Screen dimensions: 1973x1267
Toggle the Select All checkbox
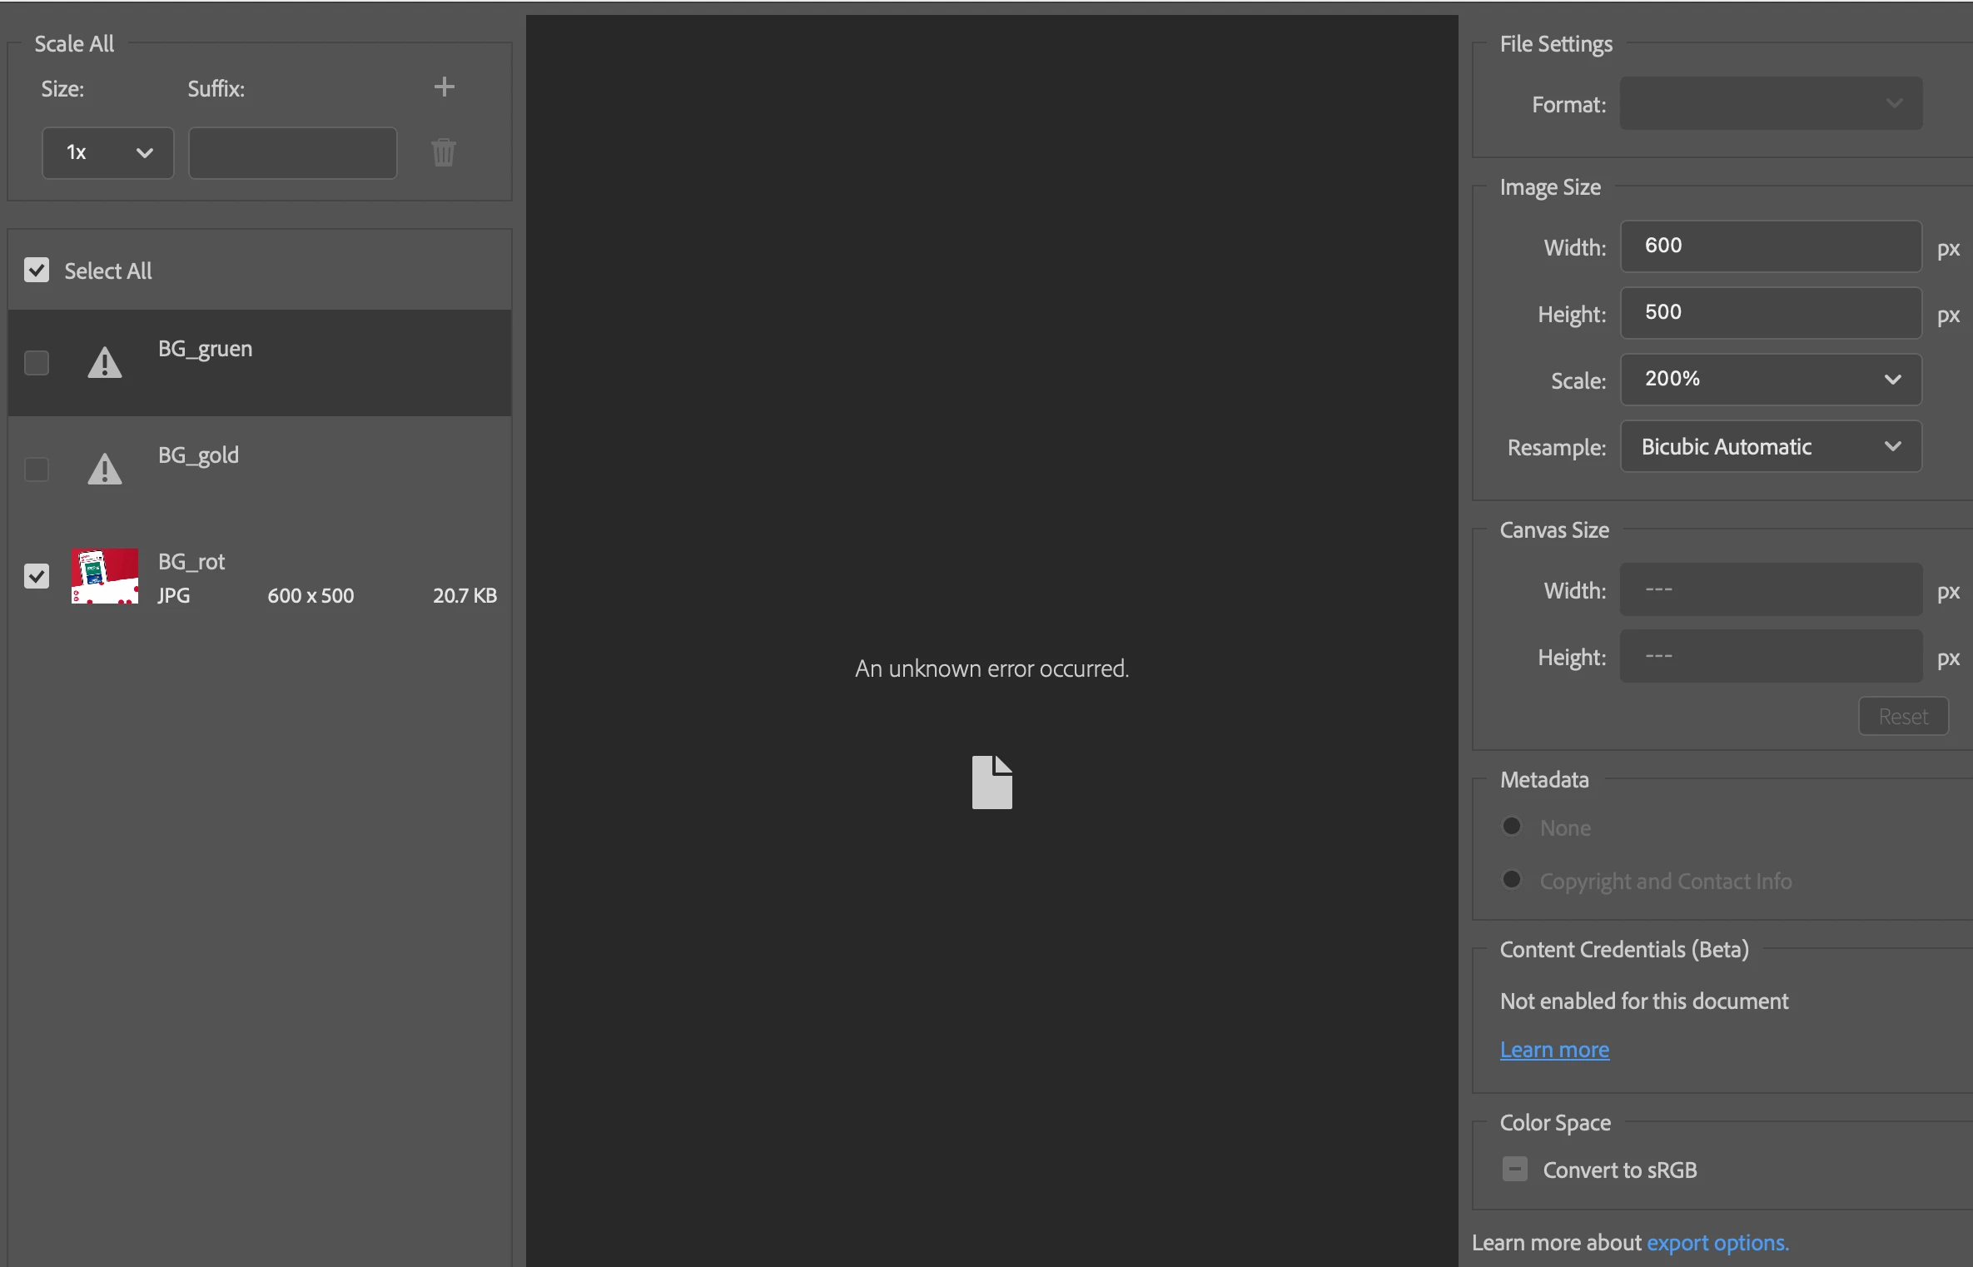[37, 270]
